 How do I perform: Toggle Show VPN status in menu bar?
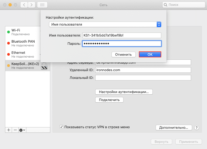62,127
